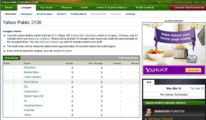Open Dirty Birds team
206x120 pixels.
(x=30, y=68)
